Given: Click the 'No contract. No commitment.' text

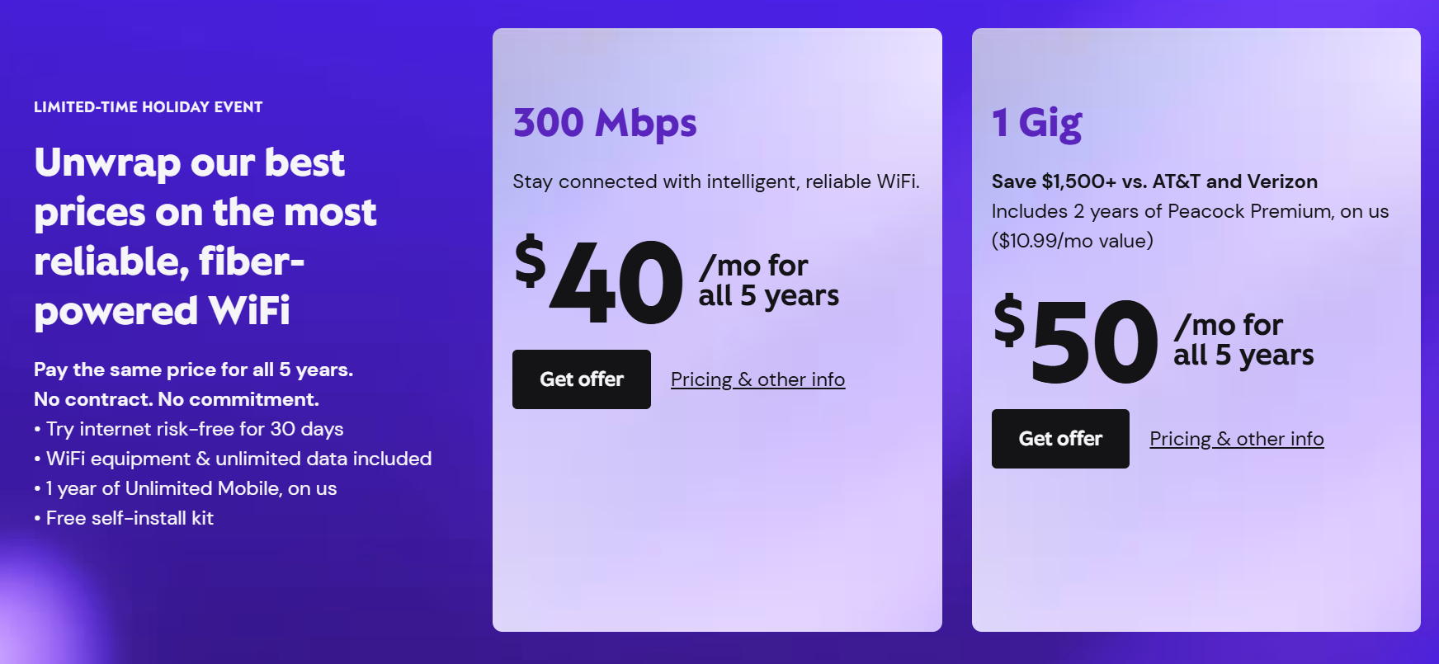Looking at the screenshot, I should (x=176, y=399).
